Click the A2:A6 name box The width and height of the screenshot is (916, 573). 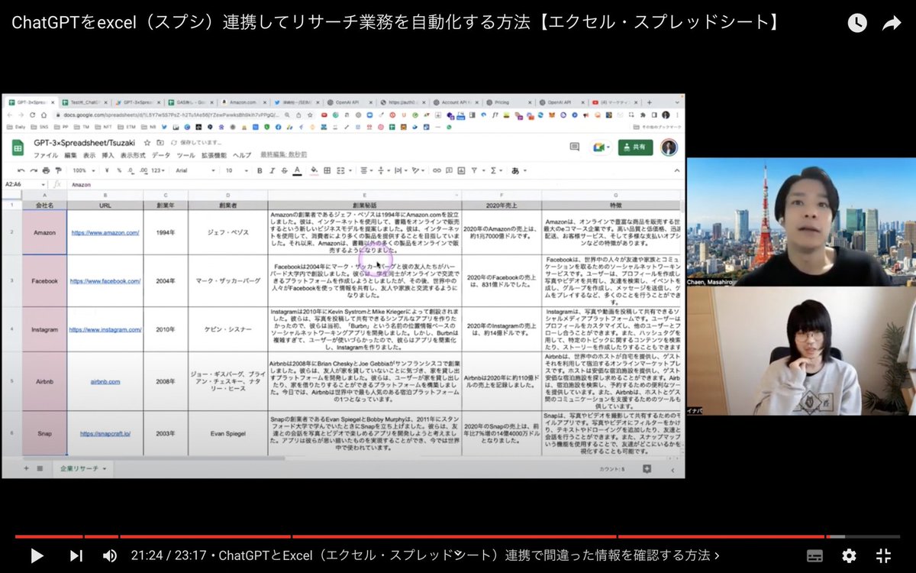[25, 185]
